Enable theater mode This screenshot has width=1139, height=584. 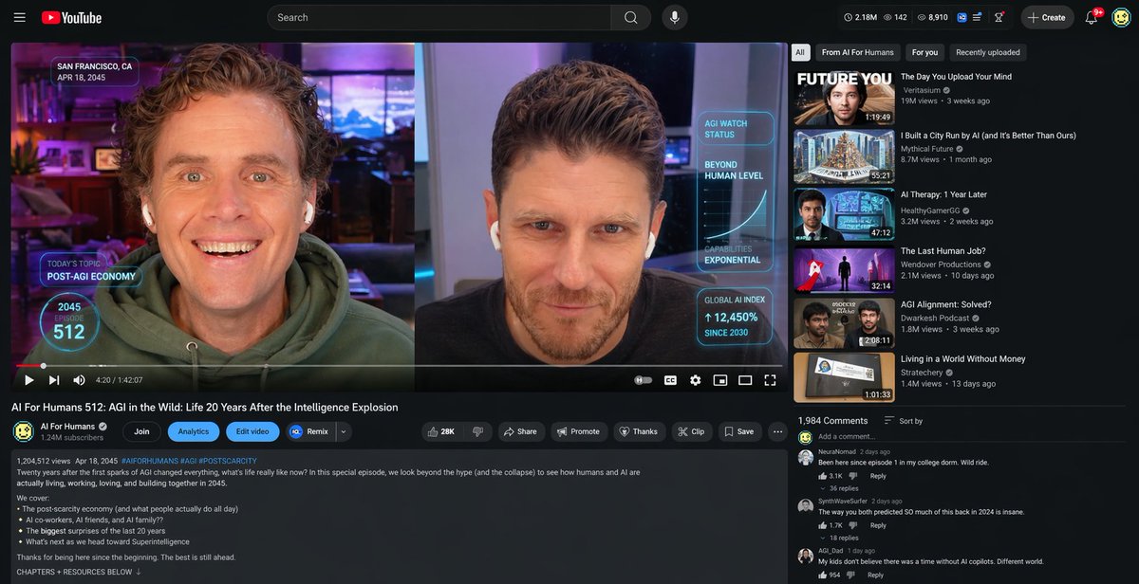(745, 380)
